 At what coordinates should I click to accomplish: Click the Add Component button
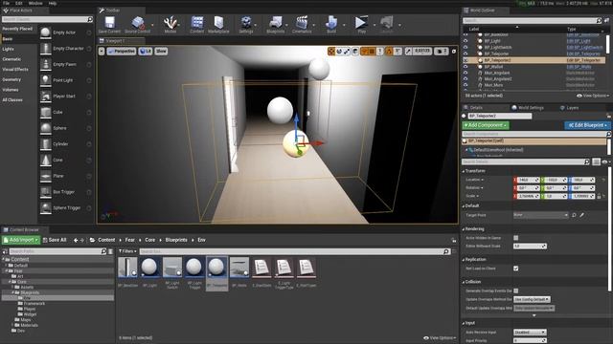[x=486, y=125]
